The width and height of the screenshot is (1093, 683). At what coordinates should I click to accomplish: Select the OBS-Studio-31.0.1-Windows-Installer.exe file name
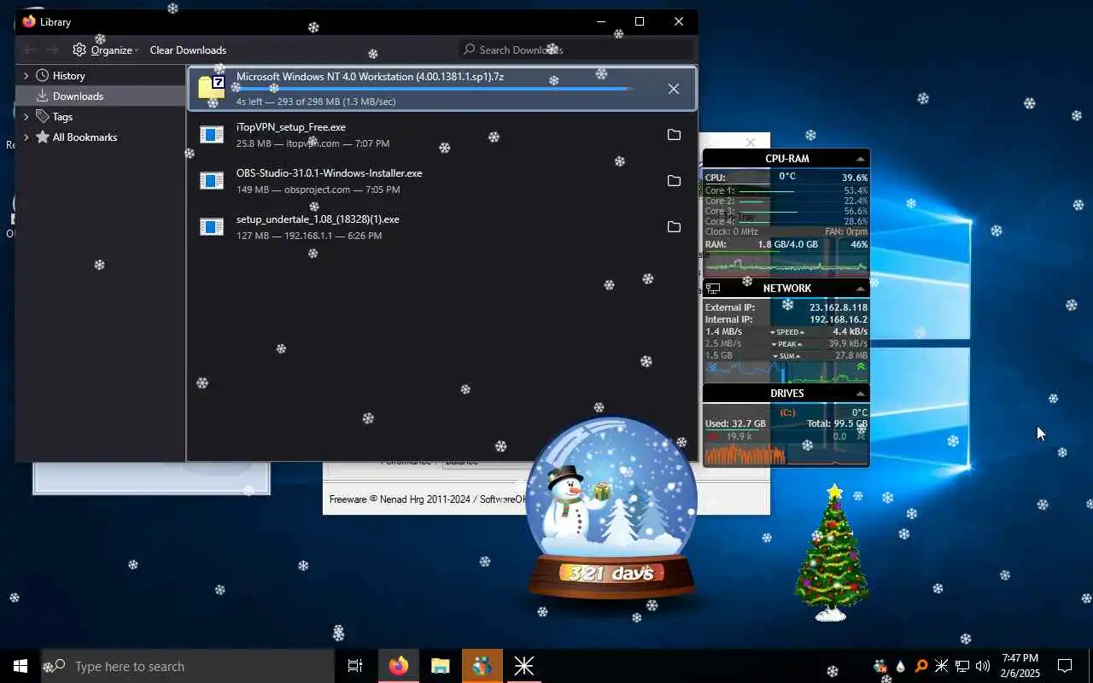click(329, 173)
